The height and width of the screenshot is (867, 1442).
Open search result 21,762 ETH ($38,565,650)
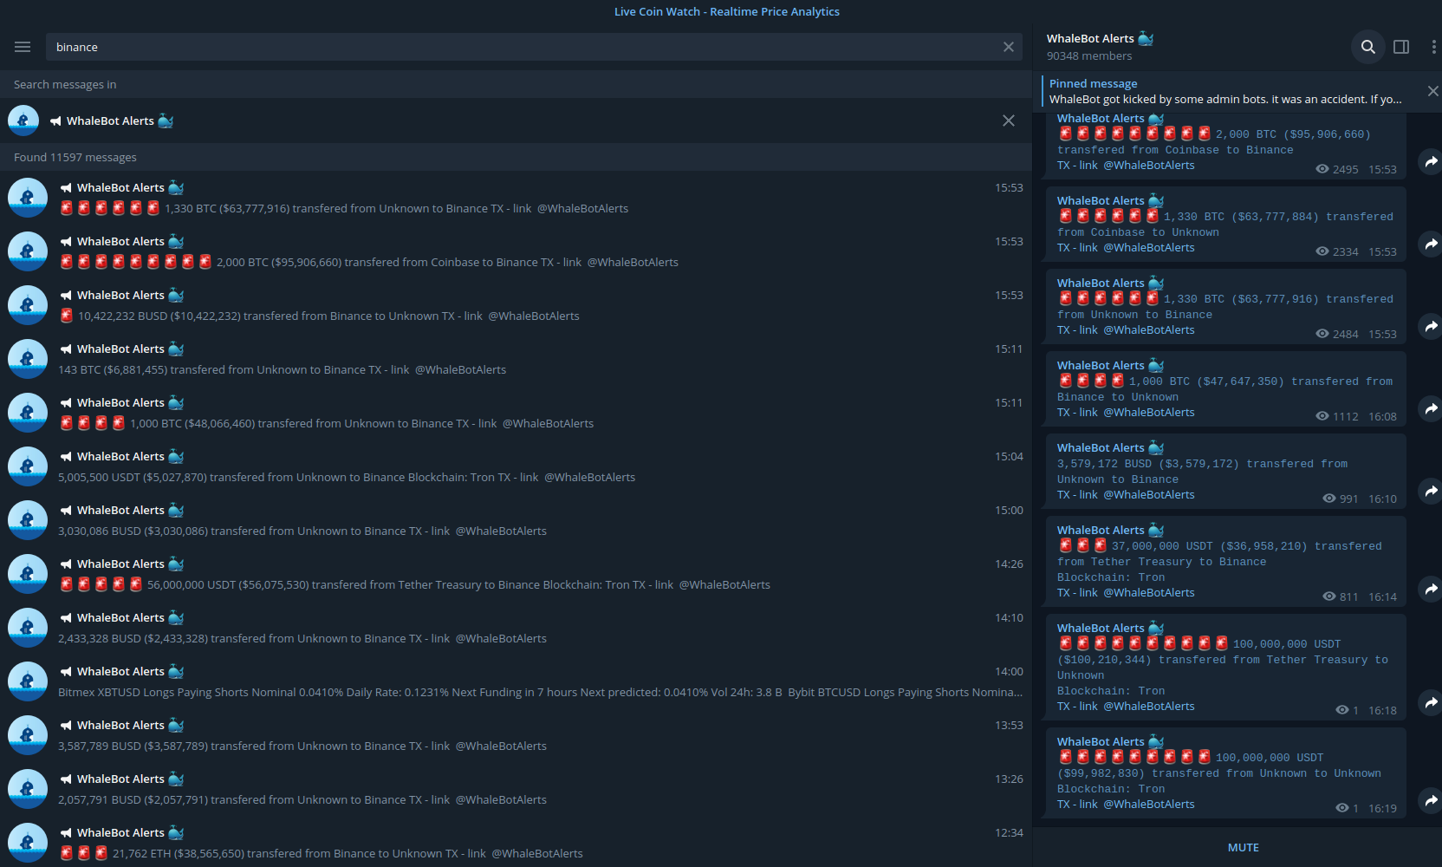click(516, 842)
